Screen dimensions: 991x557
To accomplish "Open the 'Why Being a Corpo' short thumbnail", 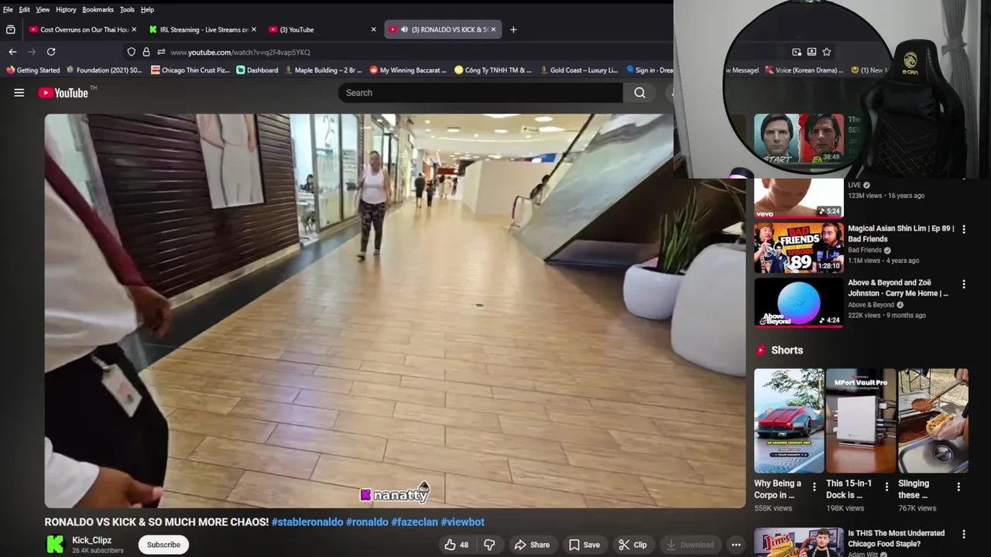I will [789, 420].
